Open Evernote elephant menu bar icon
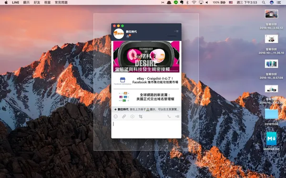The height and width of the screenshot is (178, 286). pos(182,2)
